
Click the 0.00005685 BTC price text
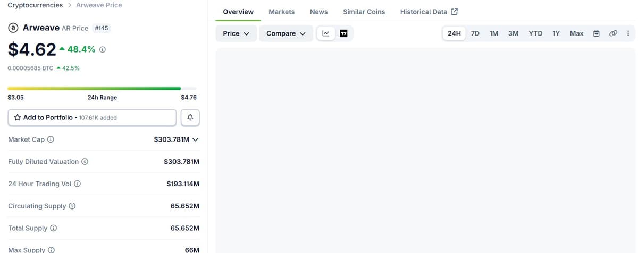30,68
